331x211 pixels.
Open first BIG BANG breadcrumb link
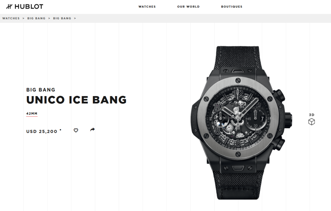(x=36, y=18)
